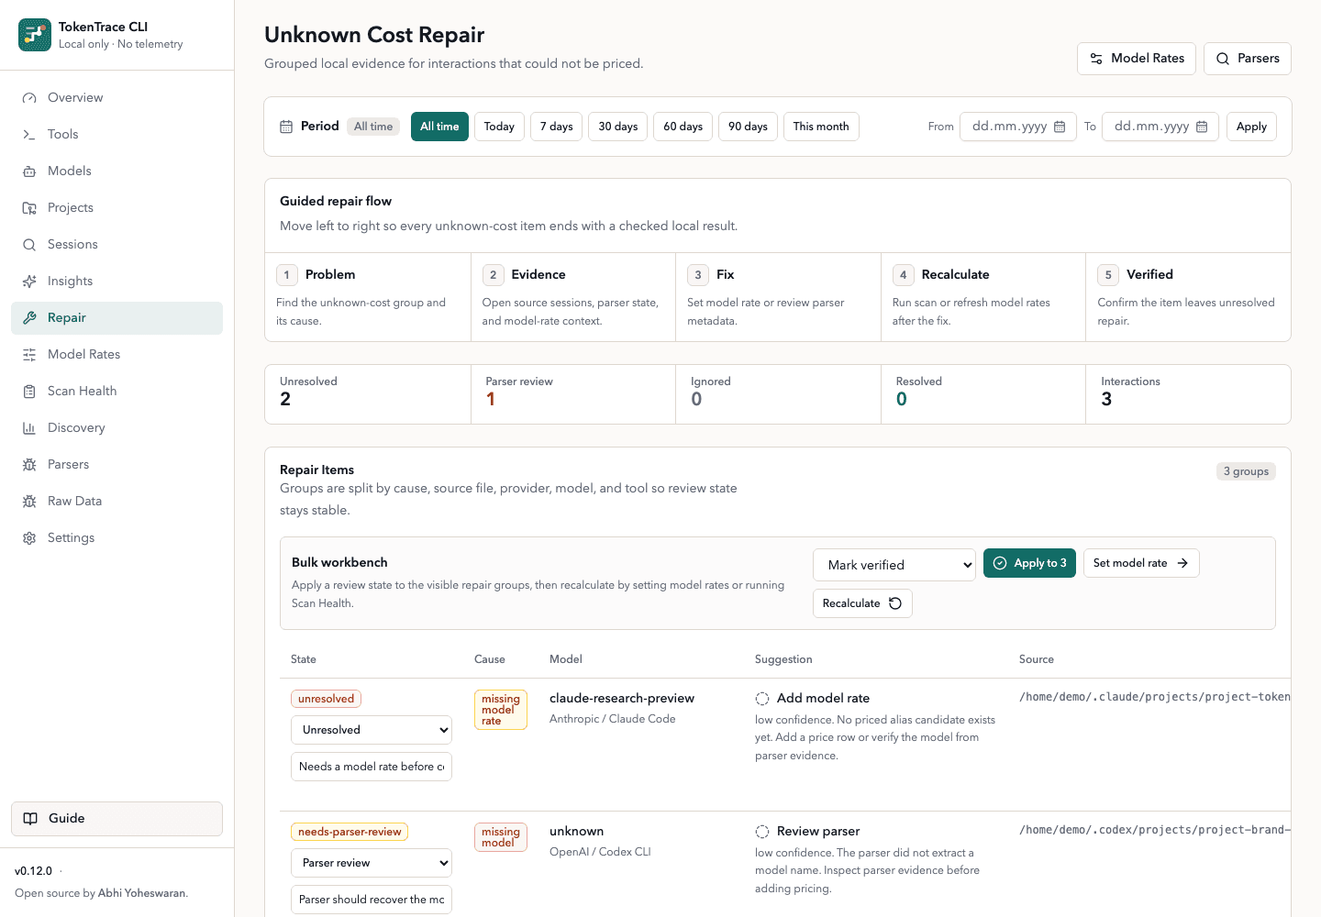Click the Models robot icon
This screenshot has width=1321, height=917.
(x=29, y=171)
